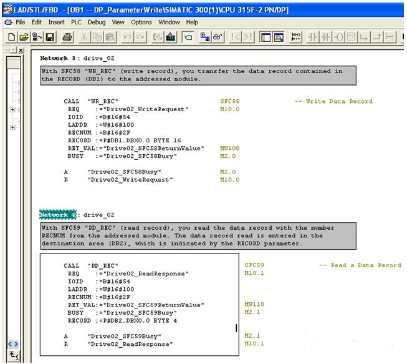Click the RECORD :=P#DB2.DBX0.0 BYTE 4 line
Screen dimensions: 407x364
point(122,320)
